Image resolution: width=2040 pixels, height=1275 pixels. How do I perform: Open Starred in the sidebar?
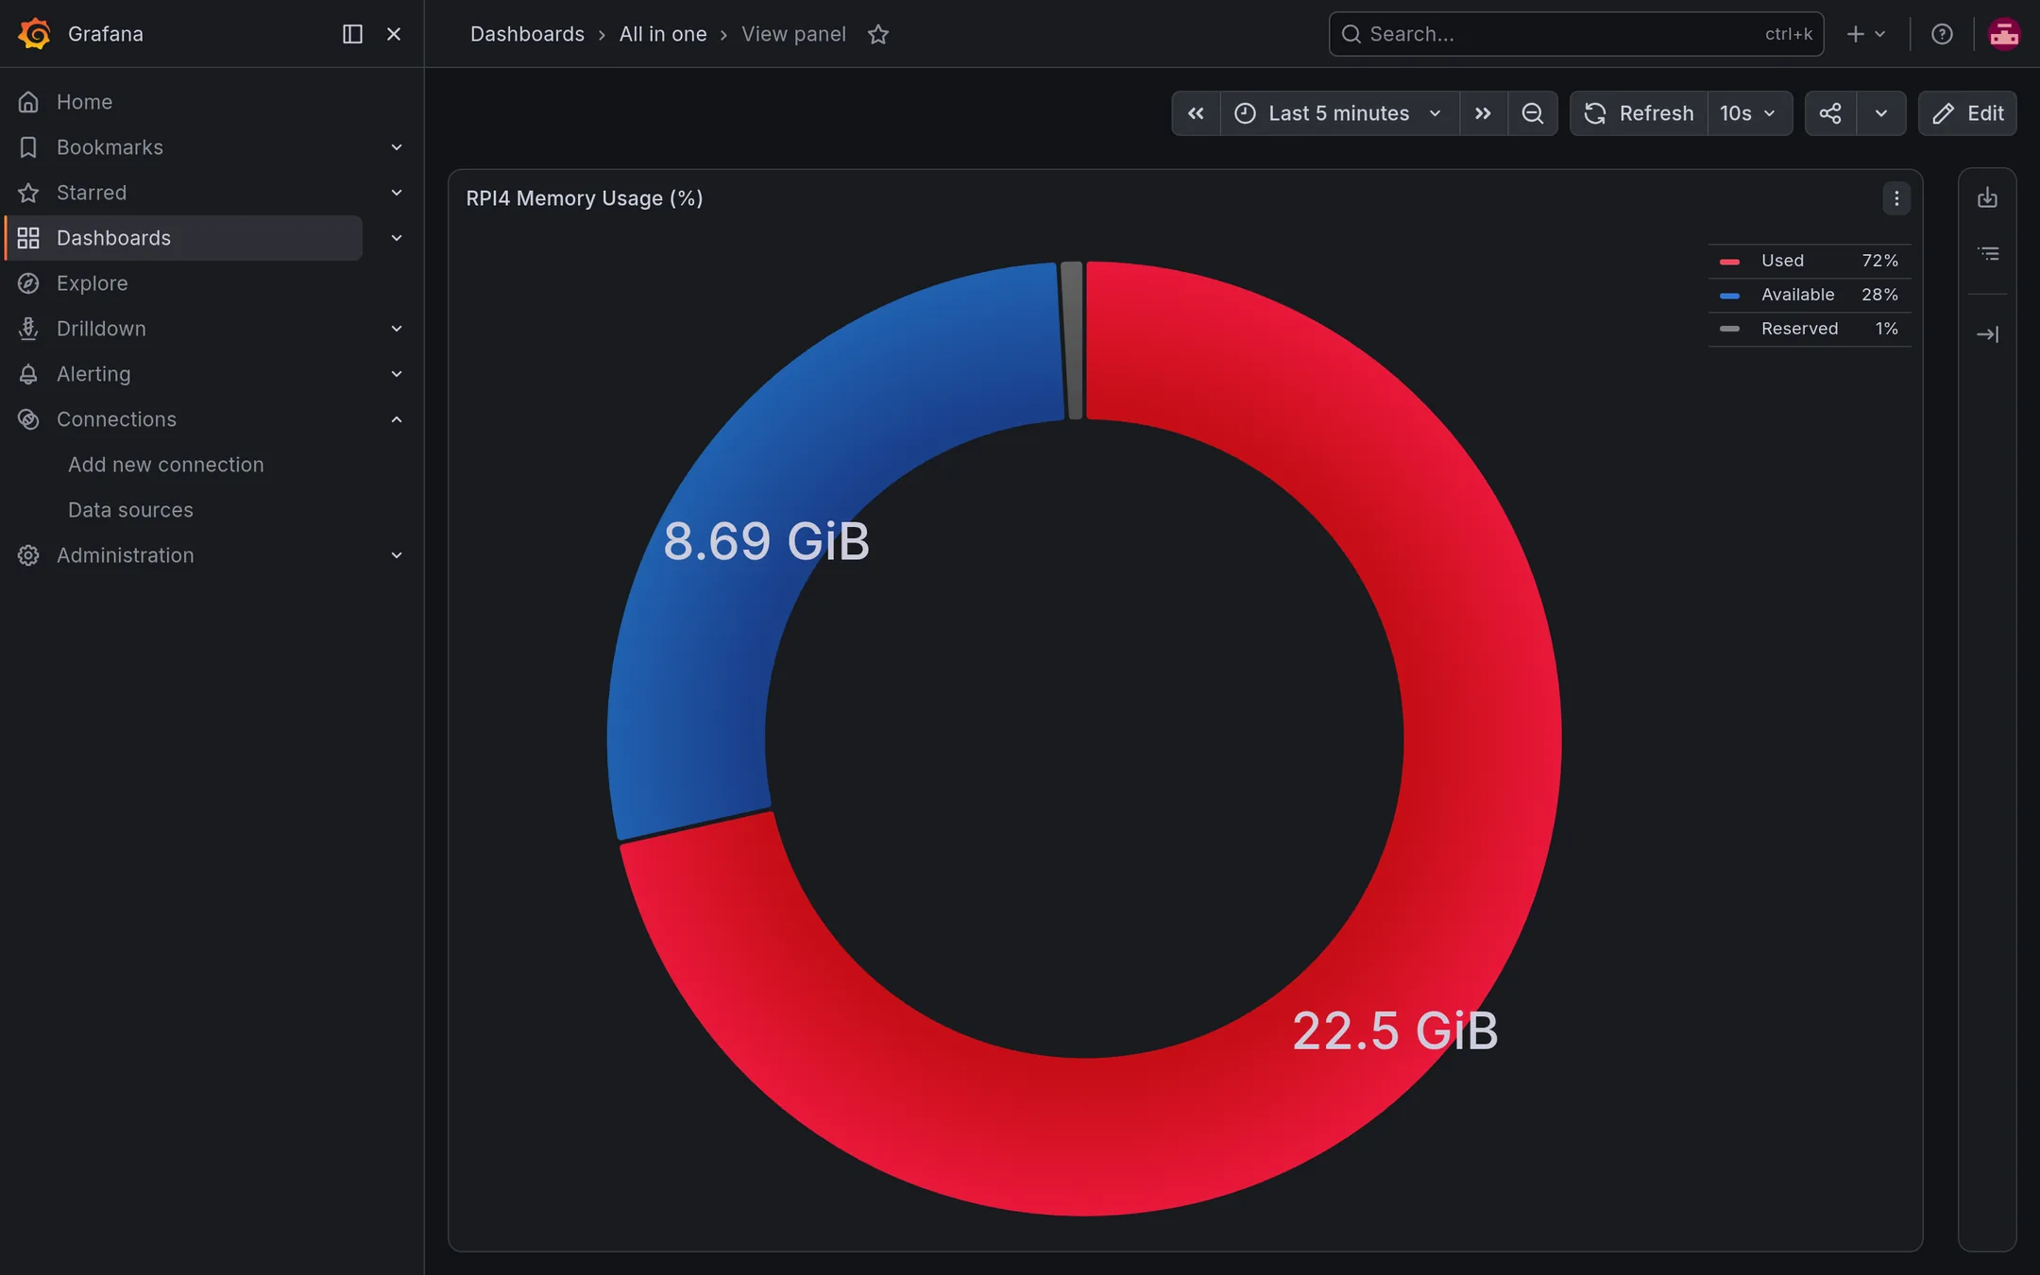click(92, 193)
